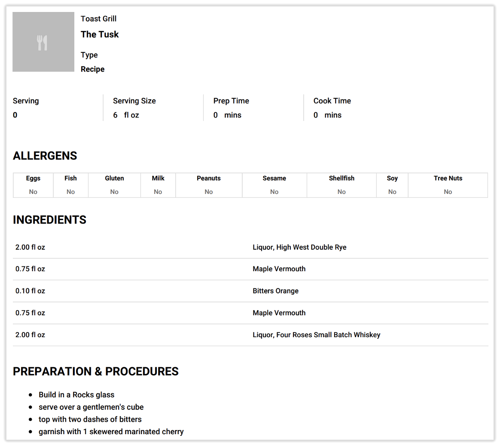
Task: Click the Shellfish allergen column header
Action: click(341, 178)
